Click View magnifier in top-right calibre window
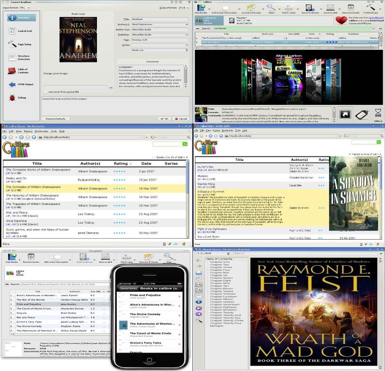This screenshot has width=385, height=371. click(271, 9)
